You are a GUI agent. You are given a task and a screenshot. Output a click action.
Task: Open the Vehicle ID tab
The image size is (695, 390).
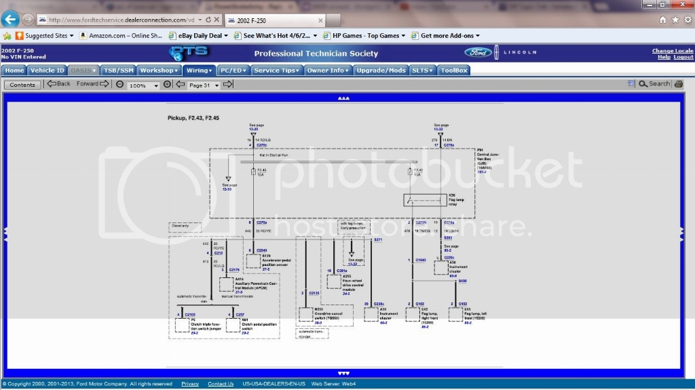pyautogui.click(x=48, y=70)
